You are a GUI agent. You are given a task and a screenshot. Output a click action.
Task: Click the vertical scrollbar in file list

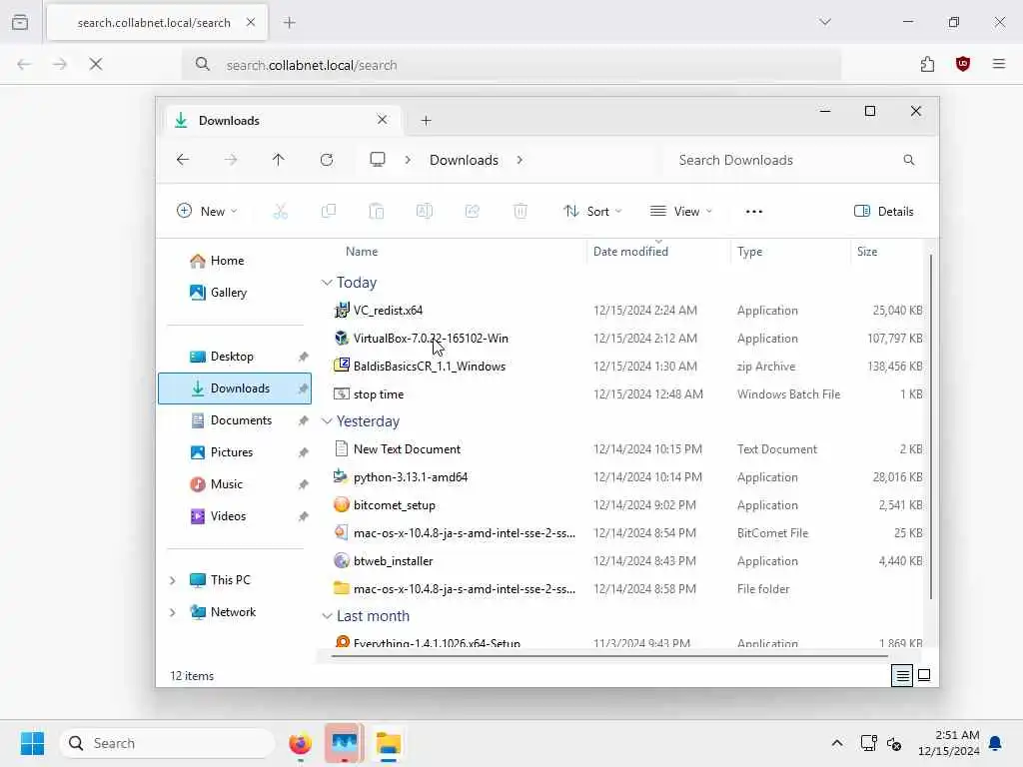pyautogui.click(x=930, y=427)
